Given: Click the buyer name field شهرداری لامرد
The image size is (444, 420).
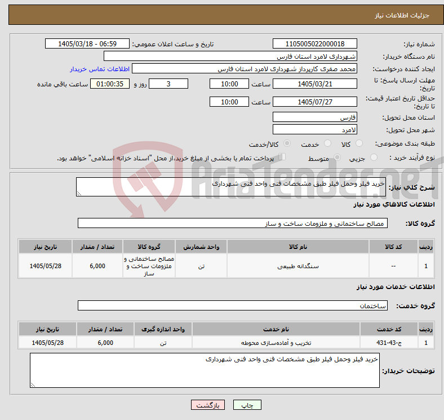Looking at the screenshot, I should point(230,56).
